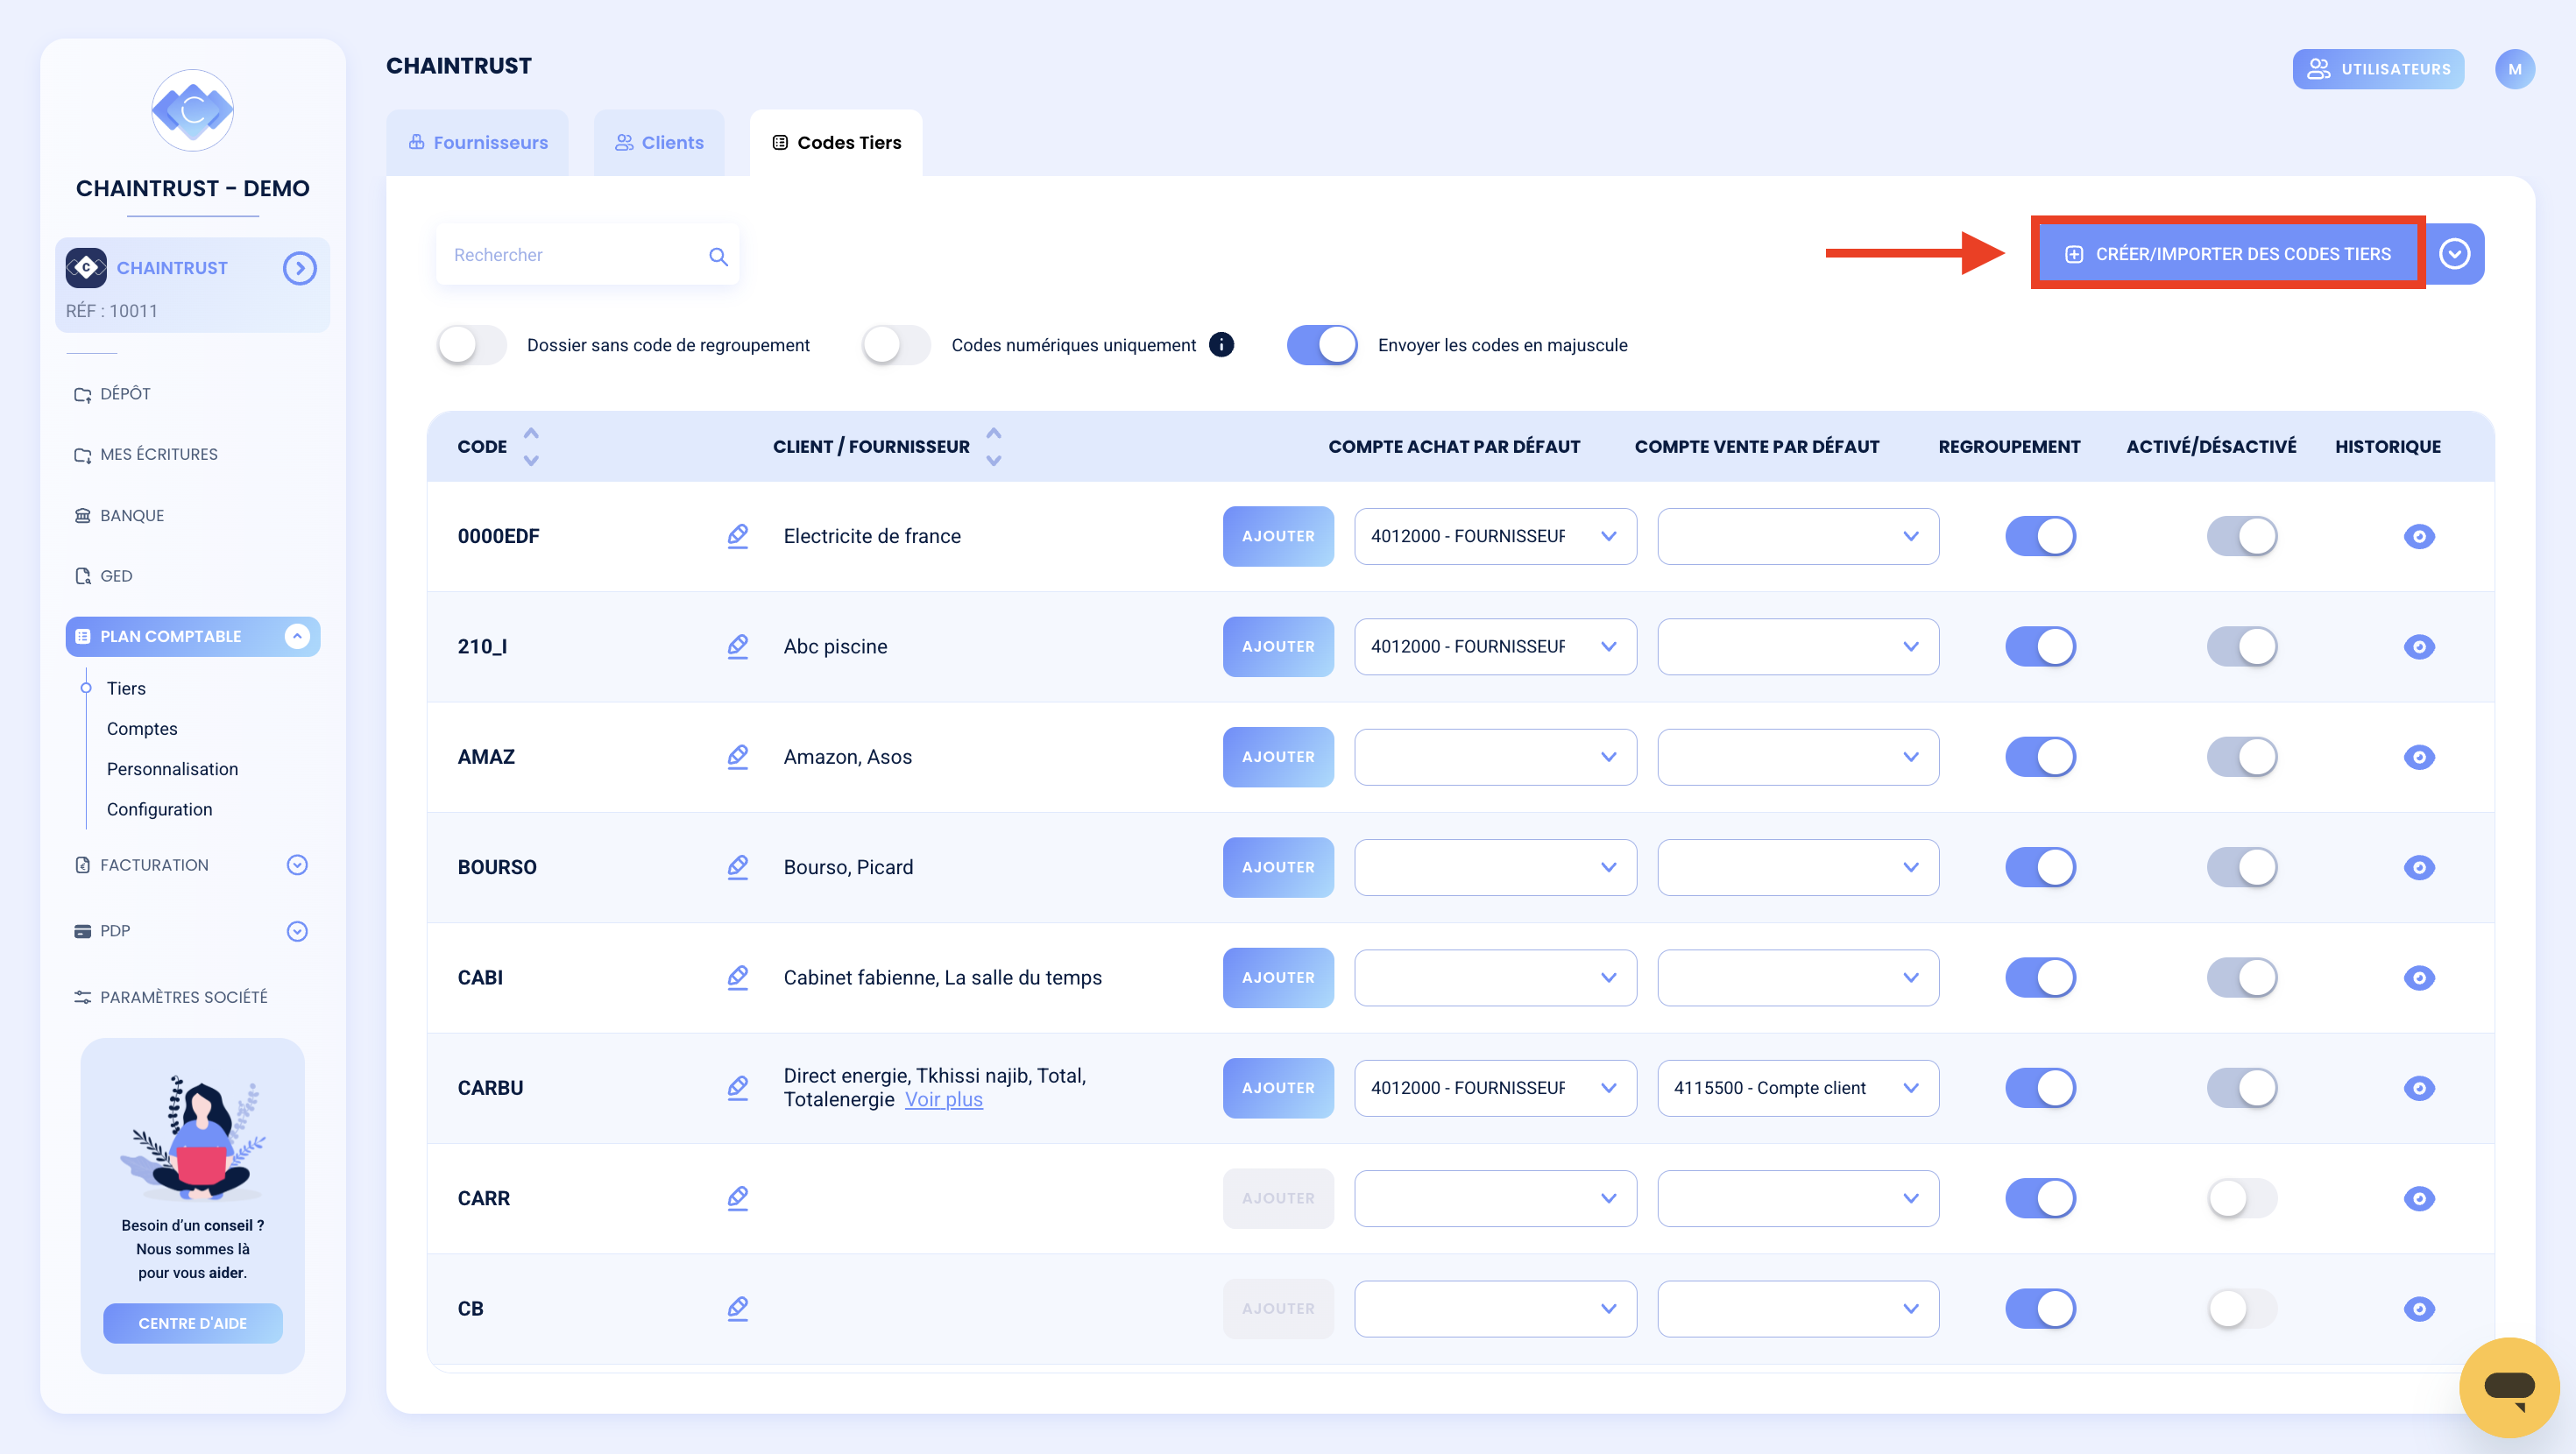This screenshot has height=1454, width=2576.
Task: Edit the CARBU code with pencil icon
Action: click(737, 1088)
